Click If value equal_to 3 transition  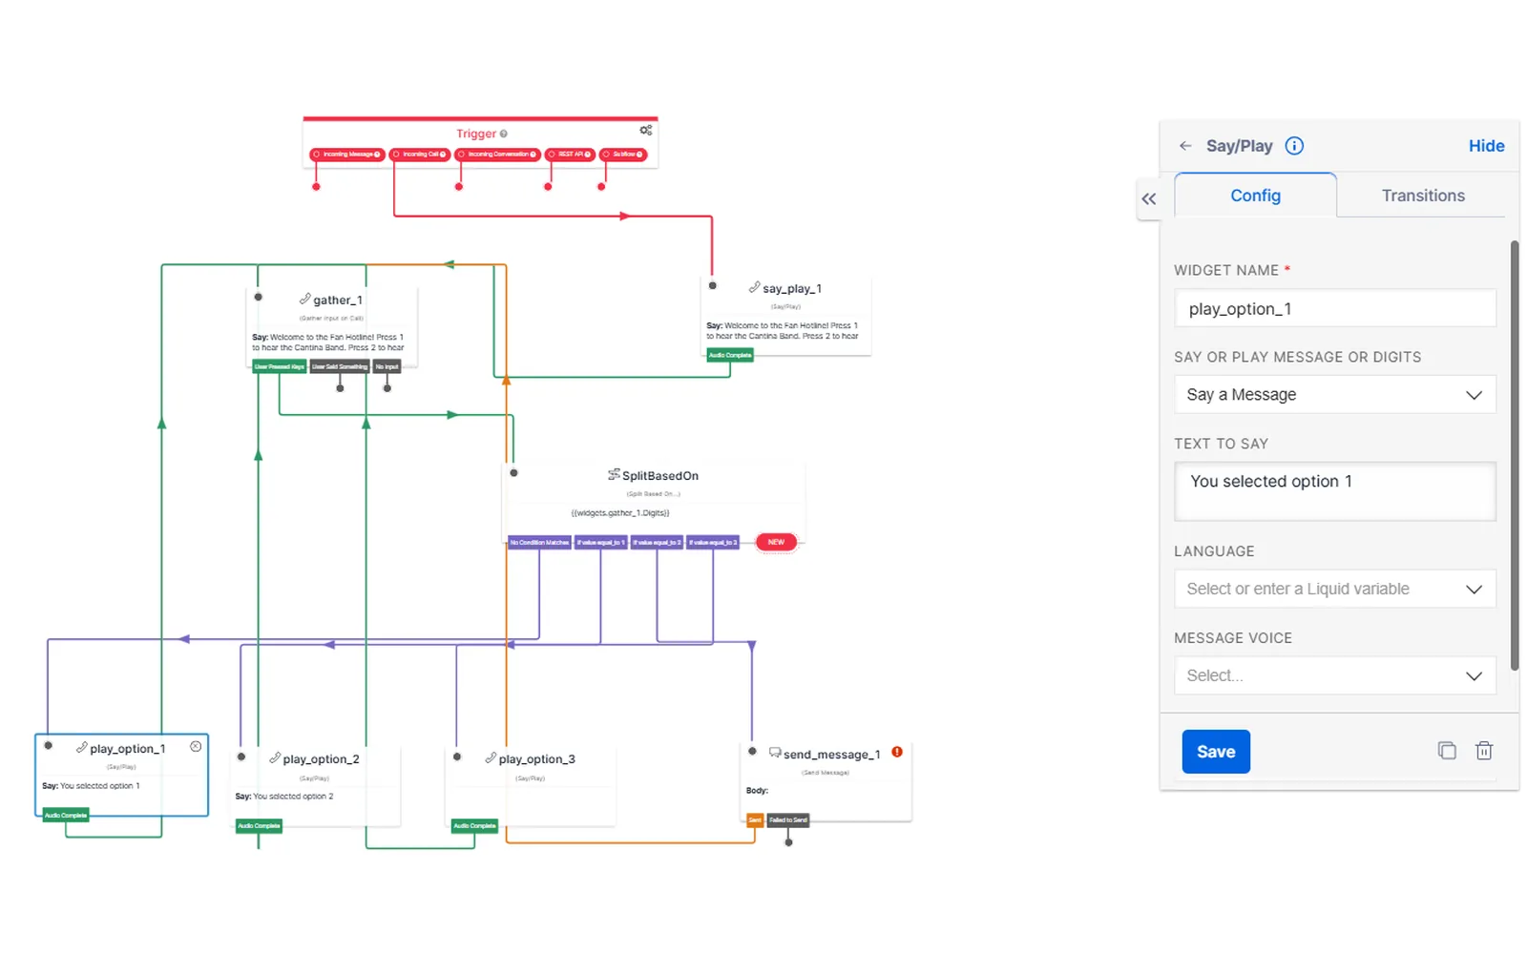713,542
